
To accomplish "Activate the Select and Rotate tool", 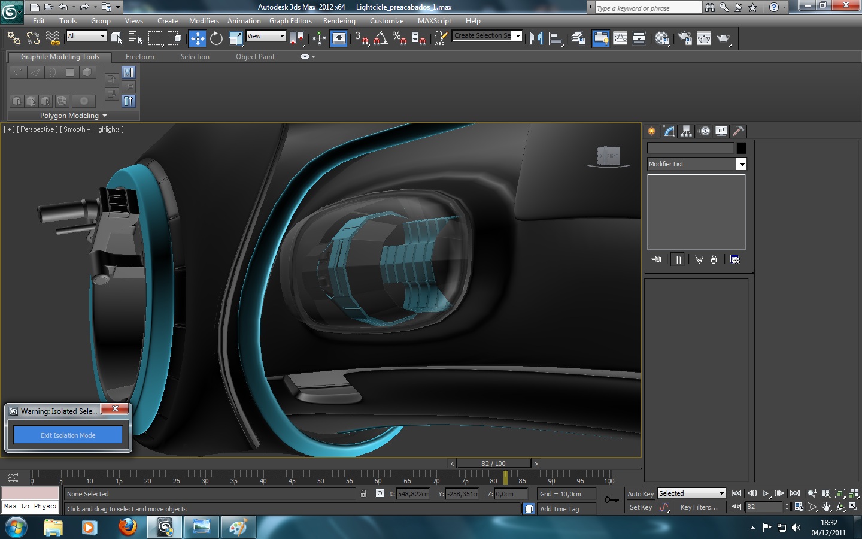I will coord(216,38).
